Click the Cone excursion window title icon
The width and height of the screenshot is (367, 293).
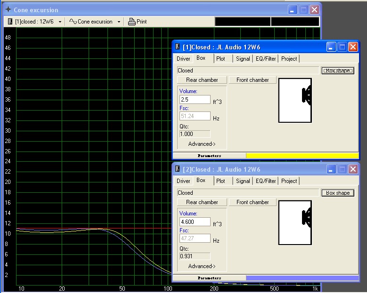point(8,9)
